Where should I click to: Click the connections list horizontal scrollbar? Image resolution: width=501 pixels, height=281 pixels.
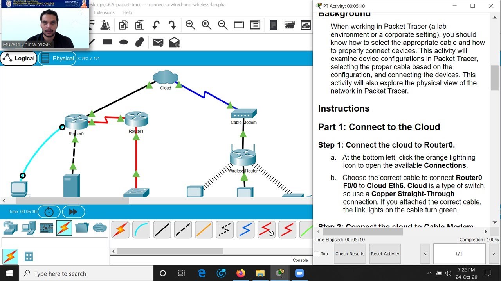(x=170, y=251)
